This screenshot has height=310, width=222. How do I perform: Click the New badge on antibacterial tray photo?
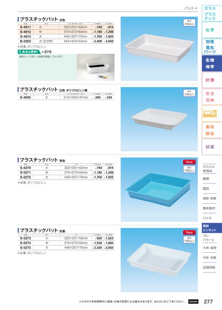coord(189,232)
